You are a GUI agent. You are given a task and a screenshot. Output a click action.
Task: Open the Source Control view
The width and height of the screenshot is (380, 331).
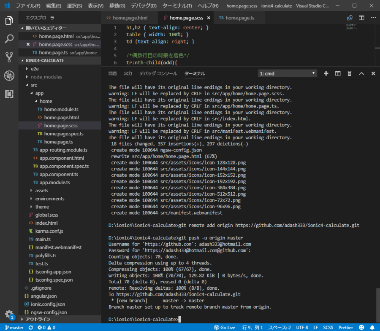(x=9, y=57)
